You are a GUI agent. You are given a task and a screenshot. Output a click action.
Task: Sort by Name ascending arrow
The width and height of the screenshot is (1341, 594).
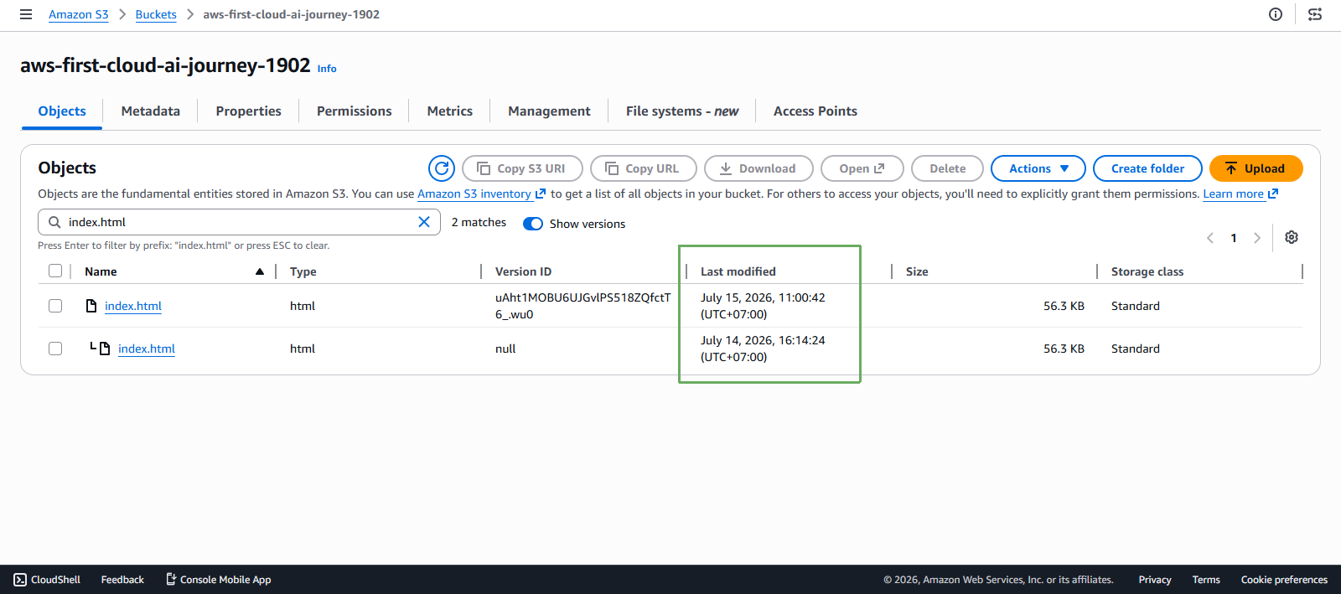[260, 271]
